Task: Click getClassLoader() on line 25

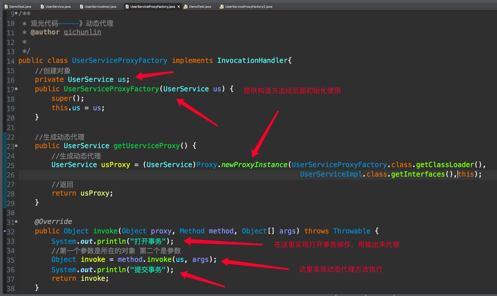Action: pyautogui.click(x=449, y=165)
